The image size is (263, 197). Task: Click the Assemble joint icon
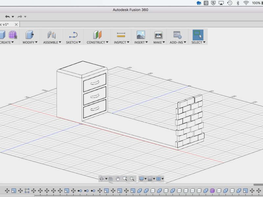click(x=52, y=35)
